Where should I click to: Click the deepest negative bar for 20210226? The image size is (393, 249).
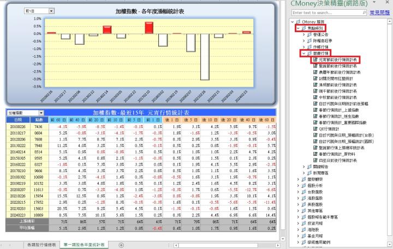[205, 57]
